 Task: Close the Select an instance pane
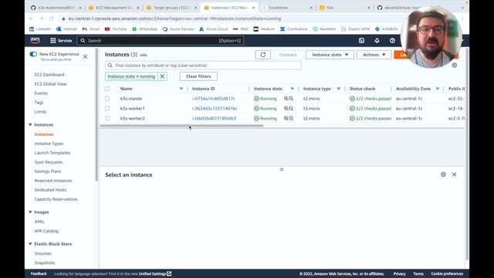(x=454, y=175)
